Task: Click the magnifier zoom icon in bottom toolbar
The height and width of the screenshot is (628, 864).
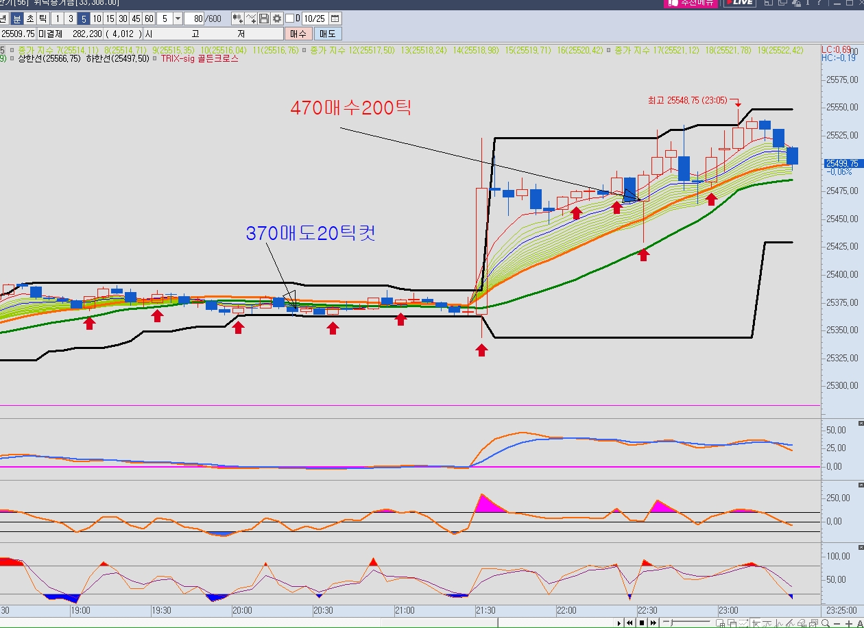Action: (825, 623)
